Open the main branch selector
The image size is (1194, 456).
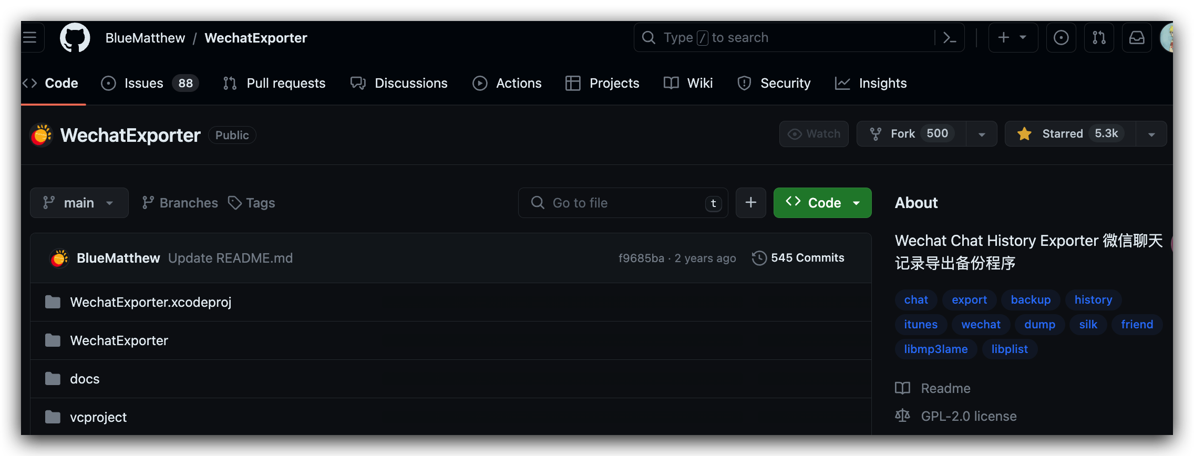pyautogui.click(x=79, y=203)
